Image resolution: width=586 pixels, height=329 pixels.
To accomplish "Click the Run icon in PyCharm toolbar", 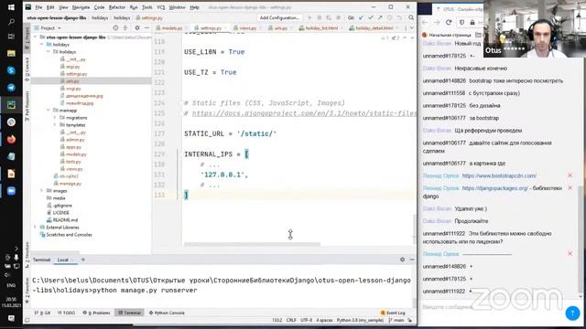I will [309, 17].
